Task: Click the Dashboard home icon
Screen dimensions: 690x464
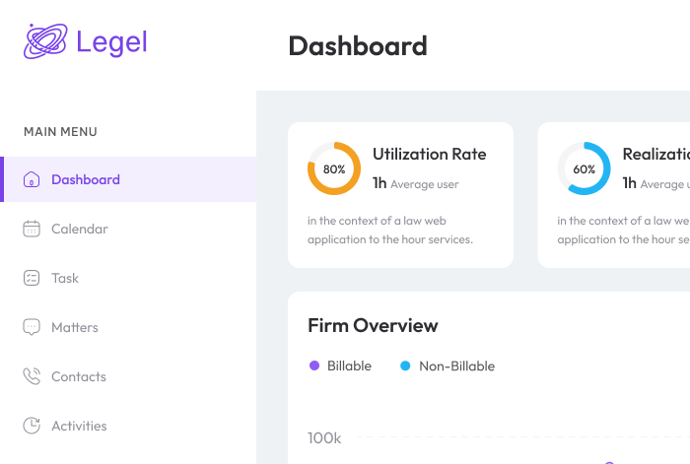Action: pos(32,179)
